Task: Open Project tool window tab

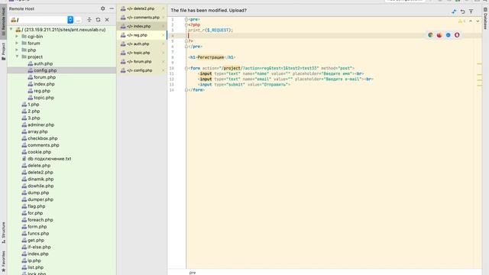Action: click(x=3, y=51)
